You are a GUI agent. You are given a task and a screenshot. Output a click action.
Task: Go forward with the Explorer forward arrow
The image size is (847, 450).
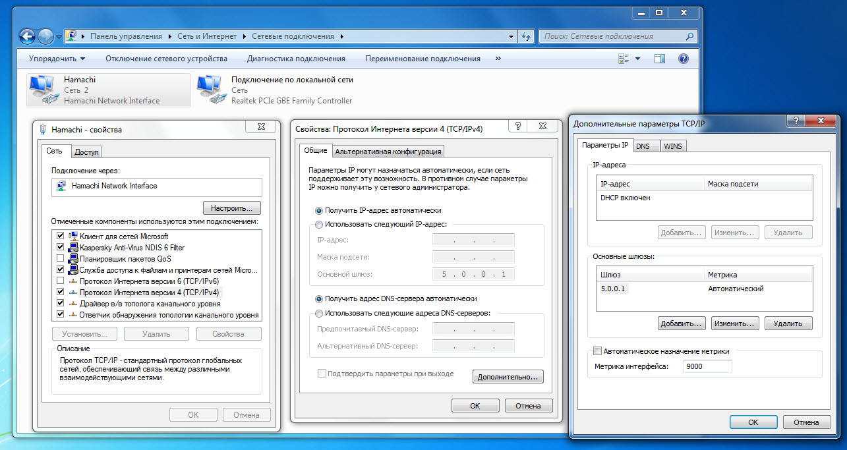tap(45, 36)
